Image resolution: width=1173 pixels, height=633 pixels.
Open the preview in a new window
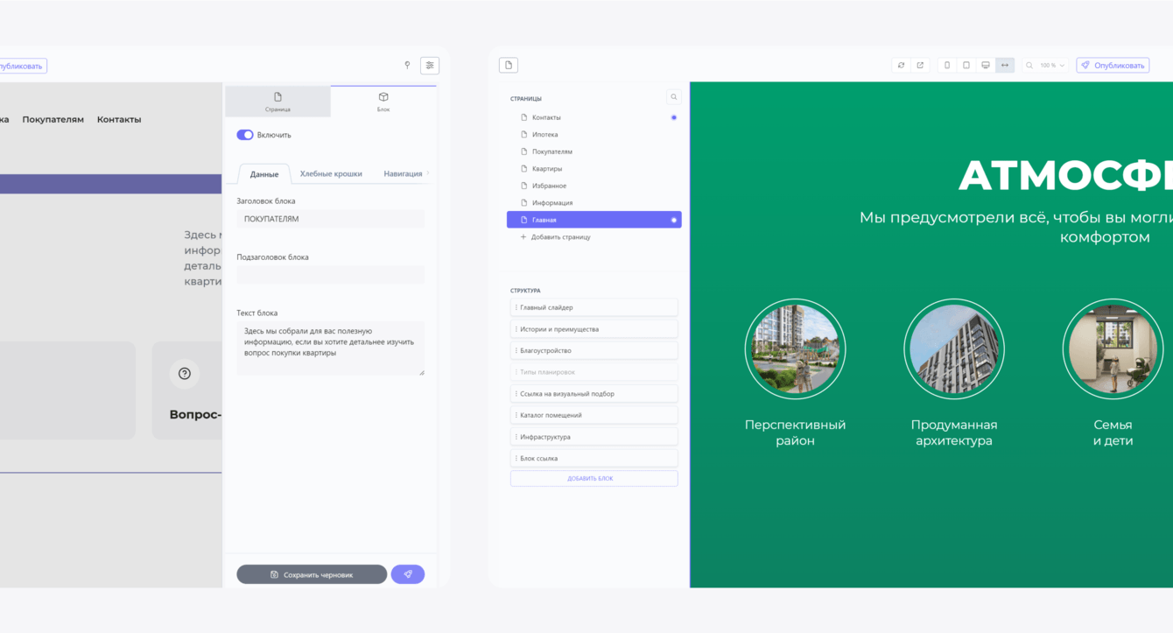pyautogui.click(x=920, y=65)
